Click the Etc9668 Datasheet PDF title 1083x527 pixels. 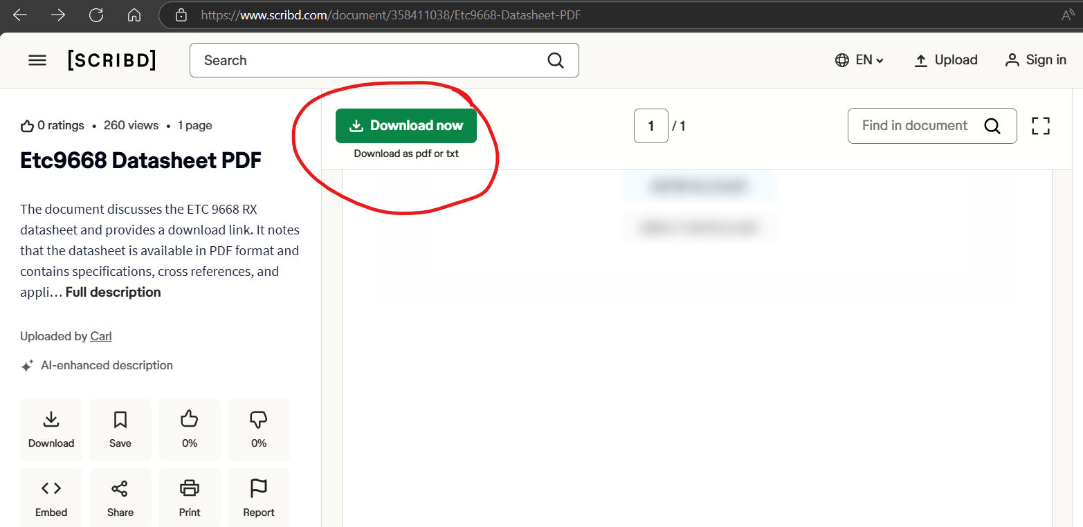click(x=141, y=160)
